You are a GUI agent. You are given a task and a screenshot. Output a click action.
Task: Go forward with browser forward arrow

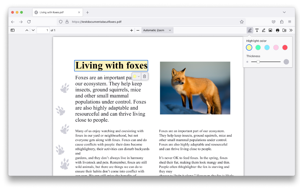[x=21, y=22]
